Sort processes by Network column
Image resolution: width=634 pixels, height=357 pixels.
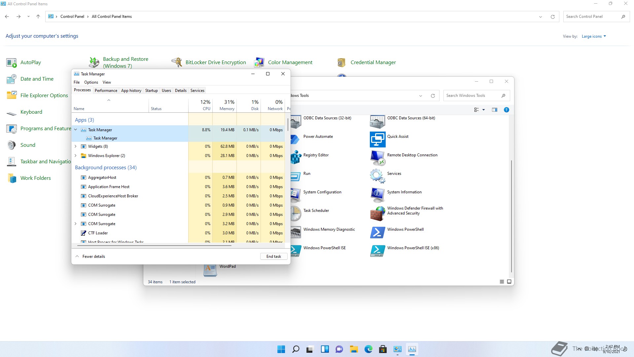(273, 105)
